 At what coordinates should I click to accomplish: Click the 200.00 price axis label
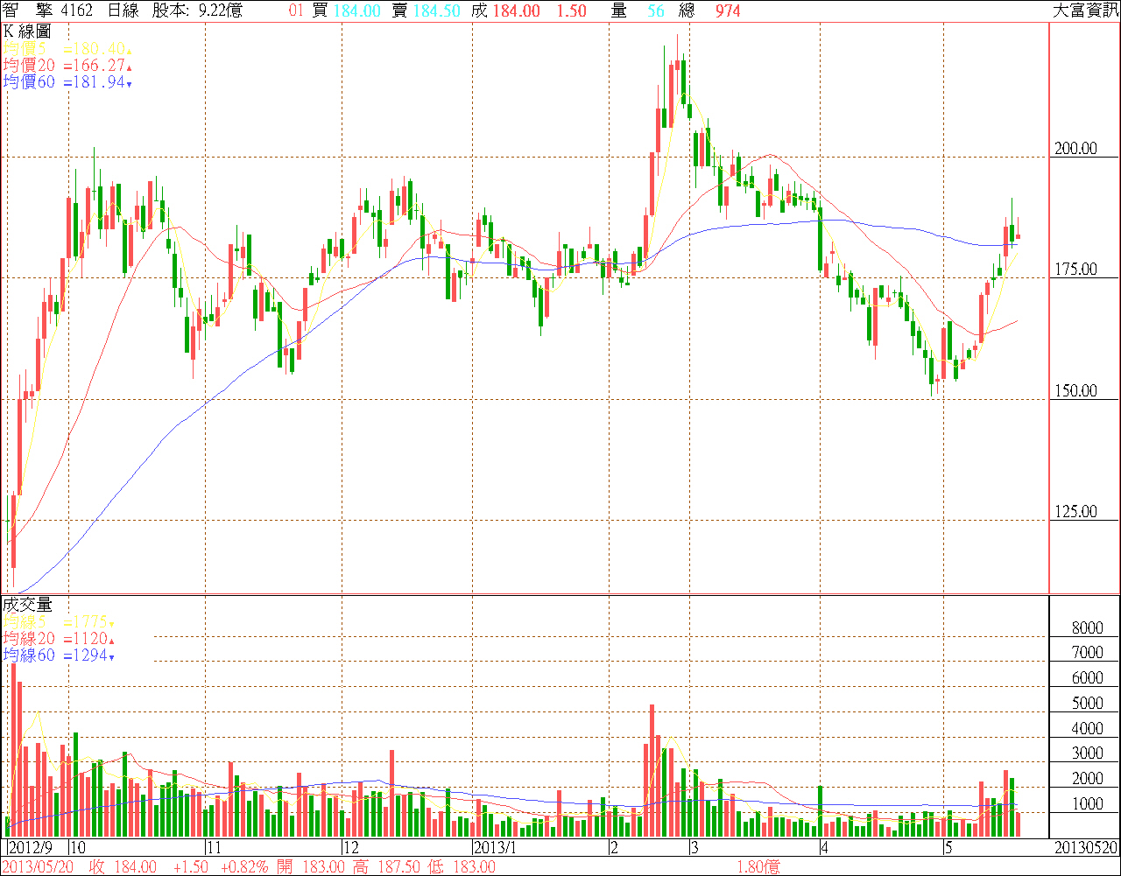[1075, 149]
